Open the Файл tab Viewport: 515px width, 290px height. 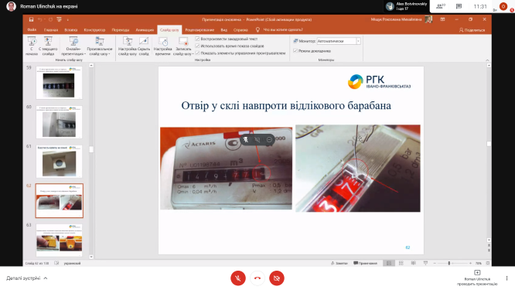[x=32, y=30]
